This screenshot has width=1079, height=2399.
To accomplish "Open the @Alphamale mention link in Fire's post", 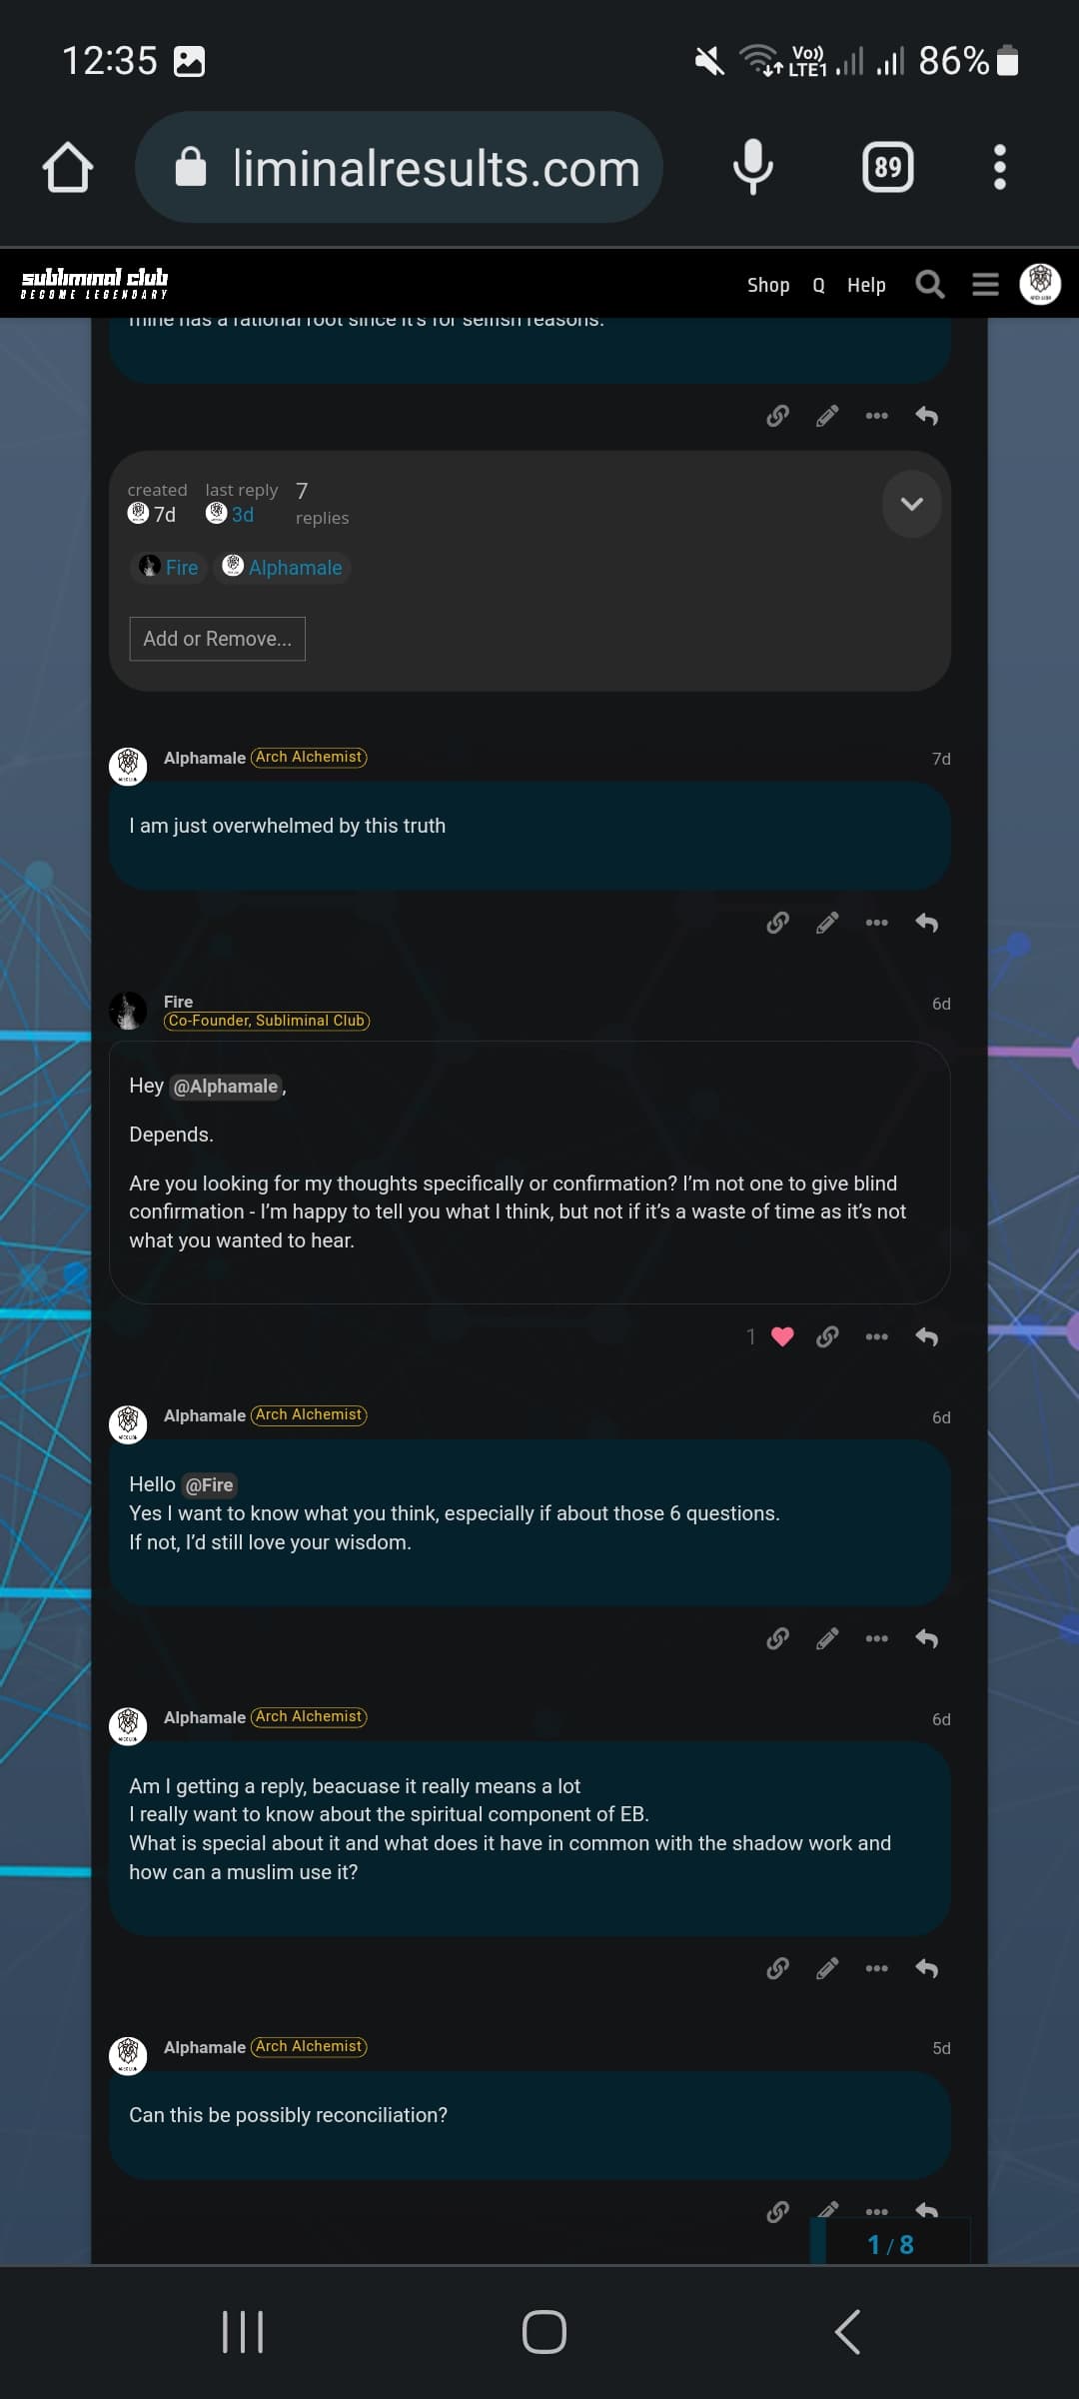I will pos(226,1087).
